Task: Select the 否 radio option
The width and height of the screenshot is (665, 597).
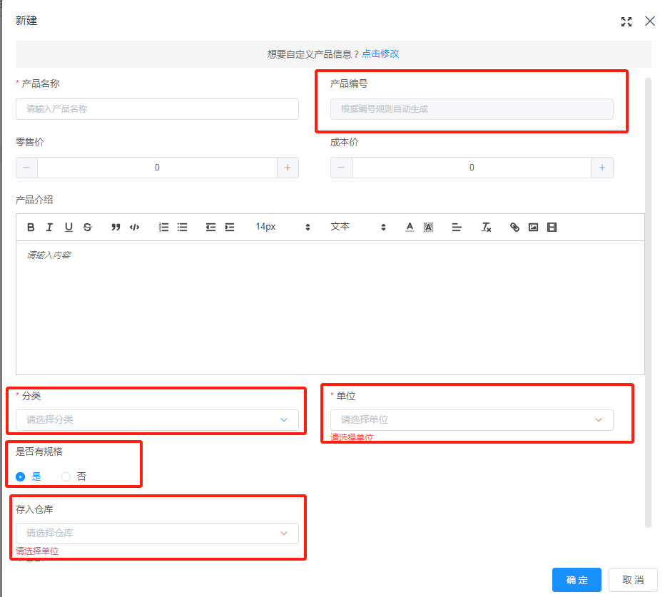Action: click(66, 476)
